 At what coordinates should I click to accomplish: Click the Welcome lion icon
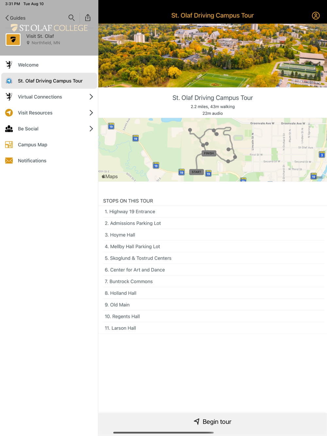(9, 65)
